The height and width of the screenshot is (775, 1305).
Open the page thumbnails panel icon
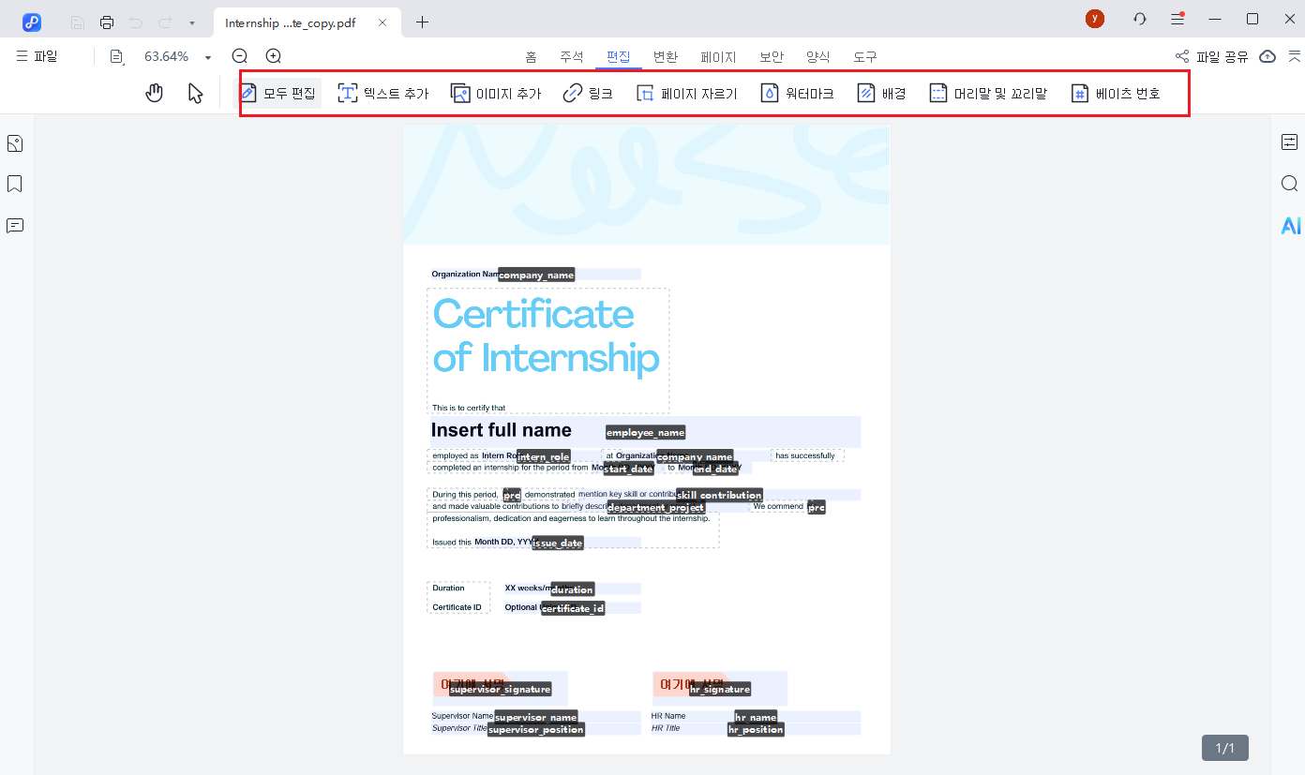click(x=15, y=143)
